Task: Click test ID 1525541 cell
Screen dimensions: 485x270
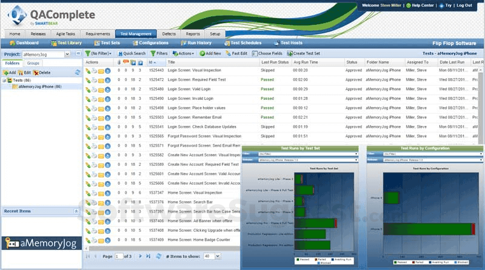Action: click(156, 127)
